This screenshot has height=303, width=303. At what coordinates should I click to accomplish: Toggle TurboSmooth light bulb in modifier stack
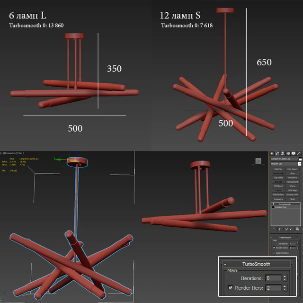(273, 204)
